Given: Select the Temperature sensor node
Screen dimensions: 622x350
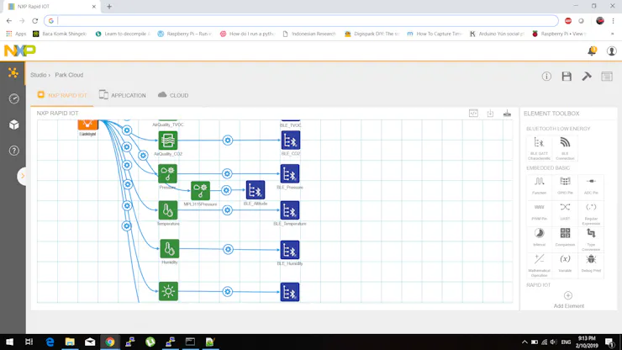Looking at the screenshot, I should tap(168, 210).
